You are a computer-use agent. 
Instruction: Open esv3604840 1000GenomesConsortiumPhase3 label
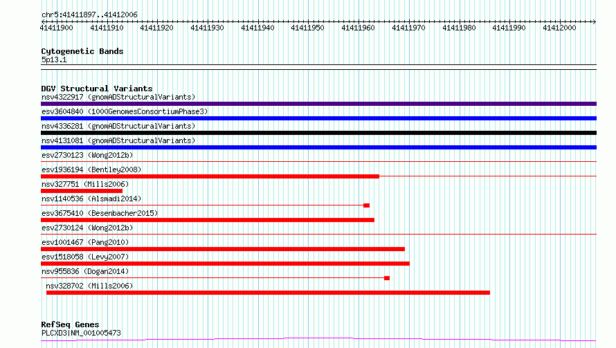click(125, 111)
